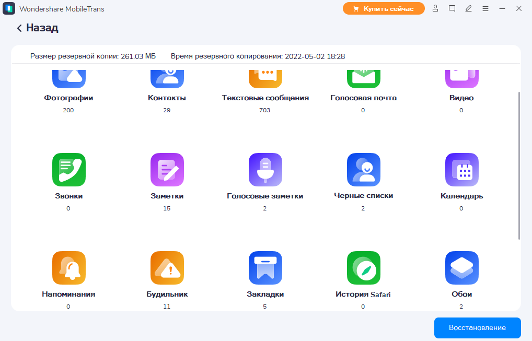Minimize the MobileTrans window
The height and width of the screenshot is (341, 532).
(502, 8)
